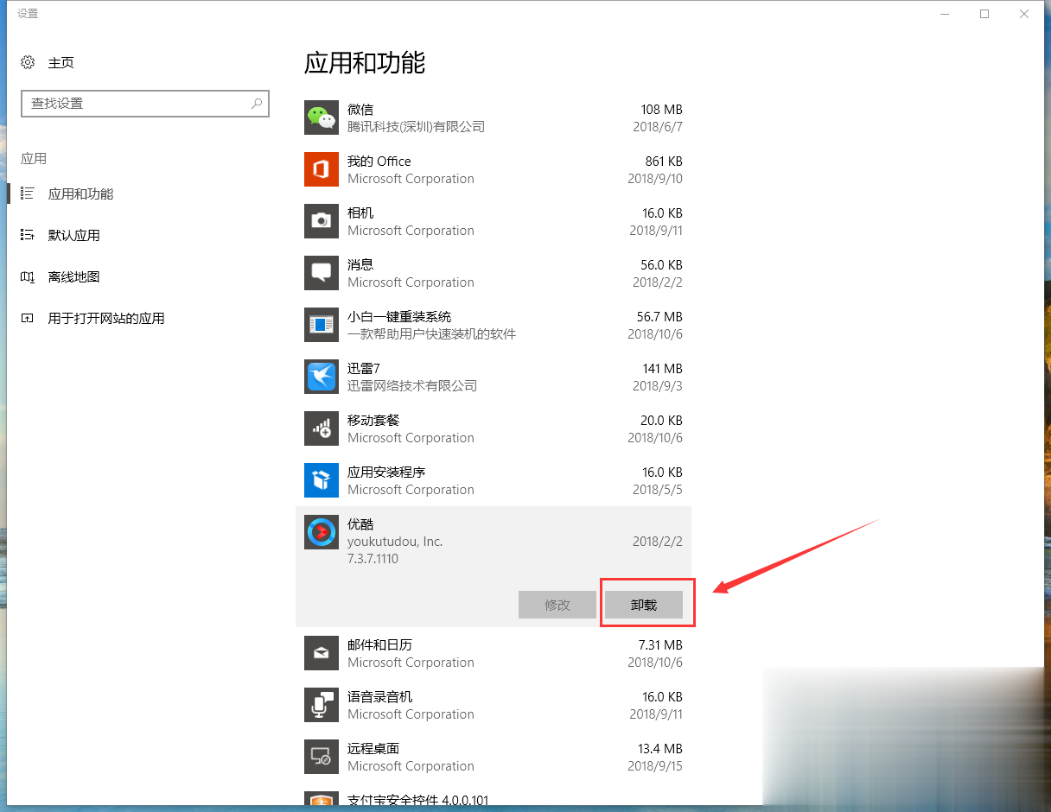Click the version number 7.3.7.1110
The image size is (1051, 812).
[373, 558]
